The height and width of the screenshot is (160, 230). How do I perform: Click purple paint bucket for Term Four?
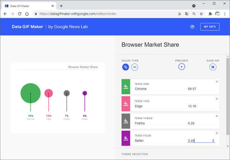tap(126, 138)
